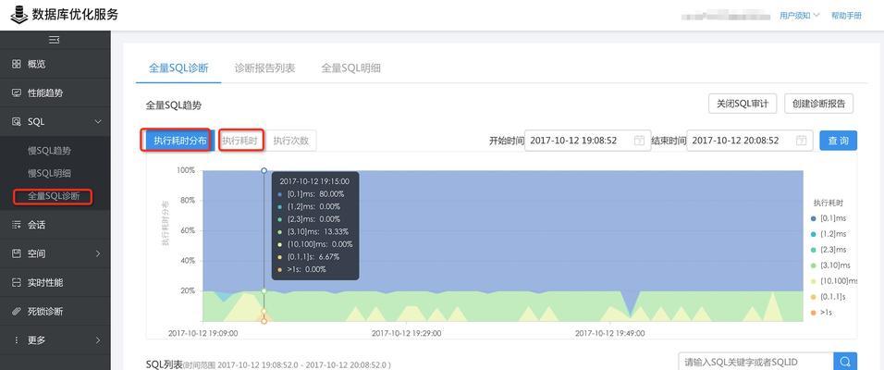Click the 实时性能 icon in sidebar
Viewport: 884px width, 370px height.
click(x=17, y=282)
